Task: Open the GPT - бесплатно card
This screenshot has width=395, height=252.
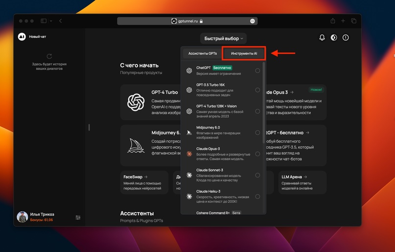Action: click(x=296, y=145)
